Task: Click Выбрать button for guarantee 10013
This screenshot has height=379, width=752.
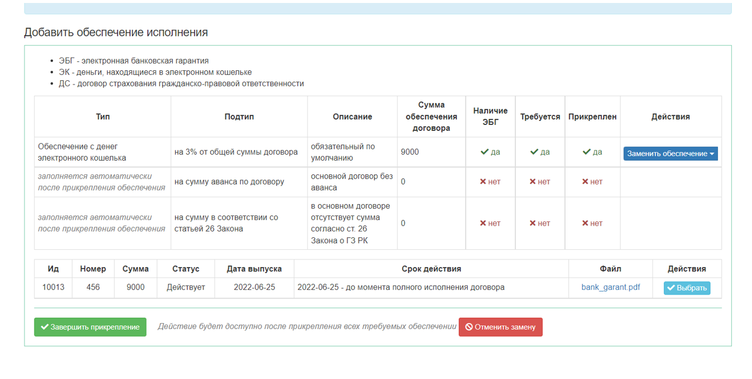Action: coord(686,288)
